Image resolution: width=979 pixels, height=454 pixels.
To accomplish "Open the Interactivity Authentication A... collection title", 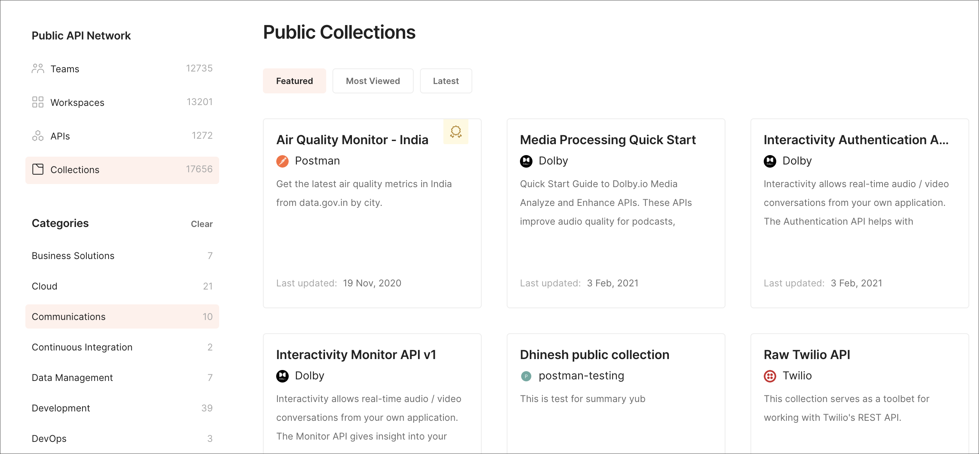I will (x=856, y=139).
